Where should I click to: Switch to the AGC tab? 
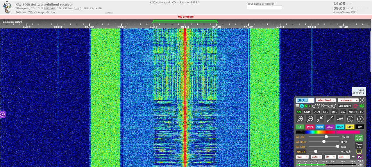click(330, 127)
